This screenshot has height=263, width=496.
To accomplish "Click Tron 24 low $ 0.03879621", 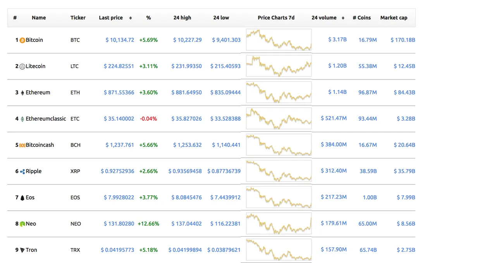I will click(x=224, y=250).
